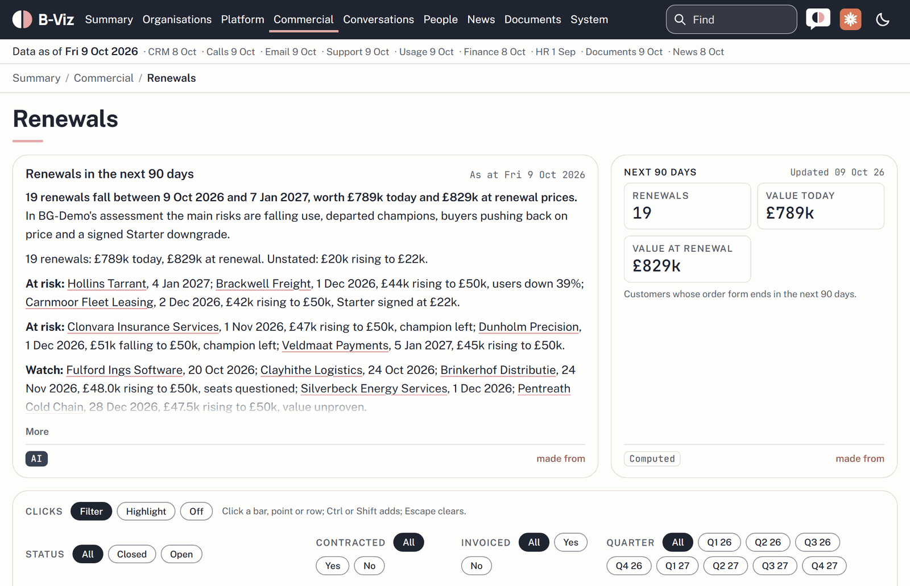The image size is (910, 586).
Task: Click the Summary breadcrumb link
Action: pos(36,78)
